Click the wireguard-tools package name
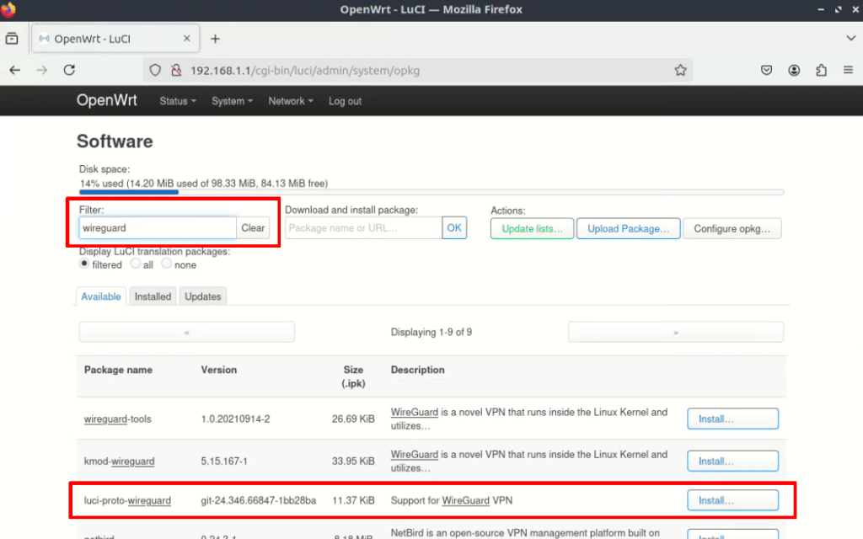Image resolution: width=863 pixels, height=539 pixels. click(x=117, y=419)
